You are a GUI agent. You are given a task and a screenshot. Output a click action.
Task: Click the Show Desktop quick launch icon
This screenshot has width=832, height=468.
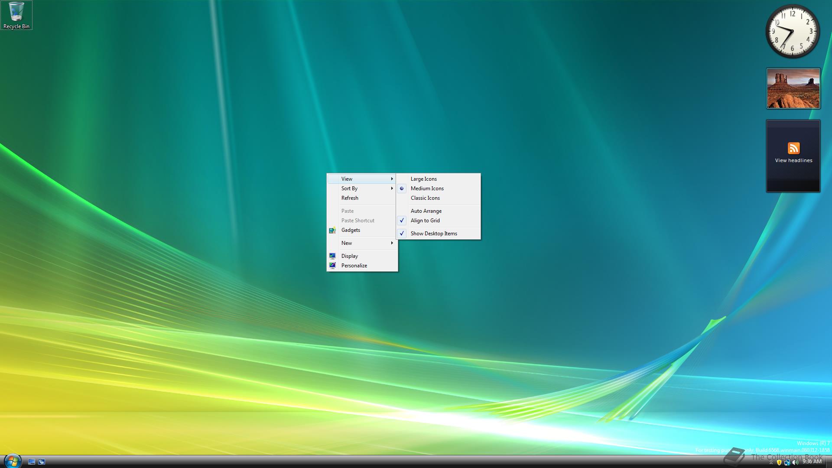click(x=32, y=462)
